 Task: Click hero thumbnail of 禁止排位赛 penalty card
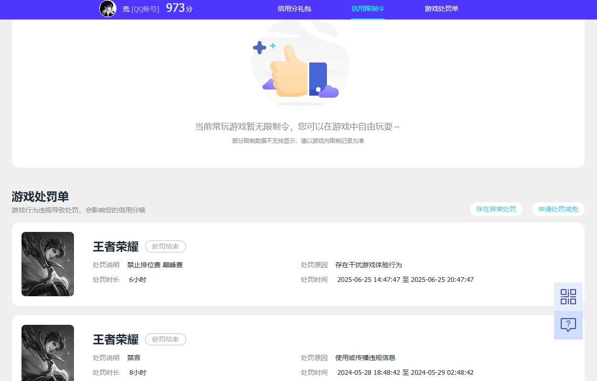pos(48,264)
